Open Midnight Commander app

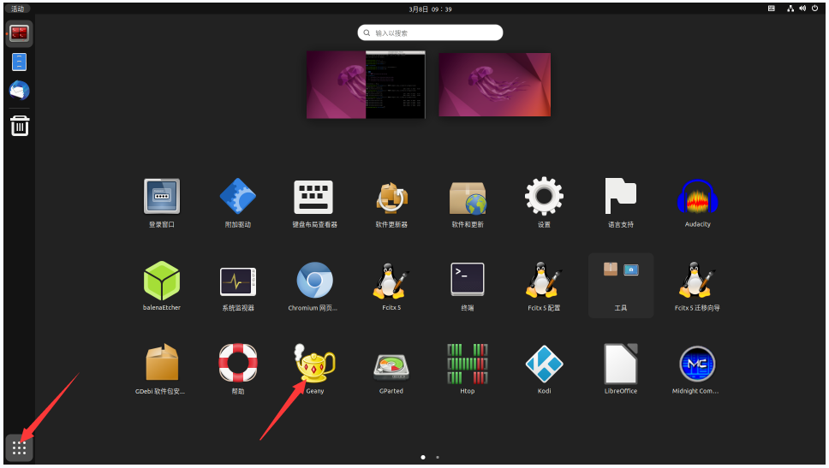pos(697,364)
